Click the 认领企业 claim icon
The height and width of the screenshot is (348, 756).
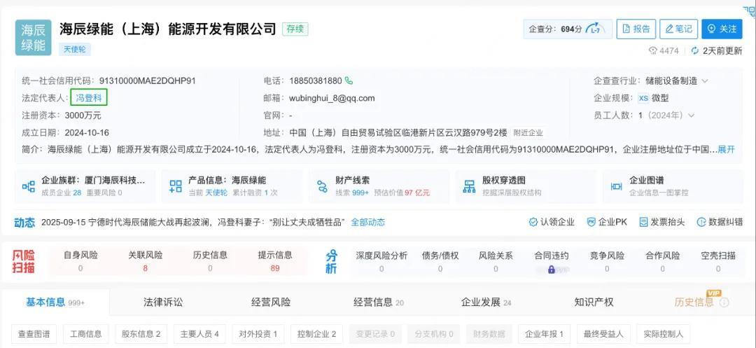533,222
